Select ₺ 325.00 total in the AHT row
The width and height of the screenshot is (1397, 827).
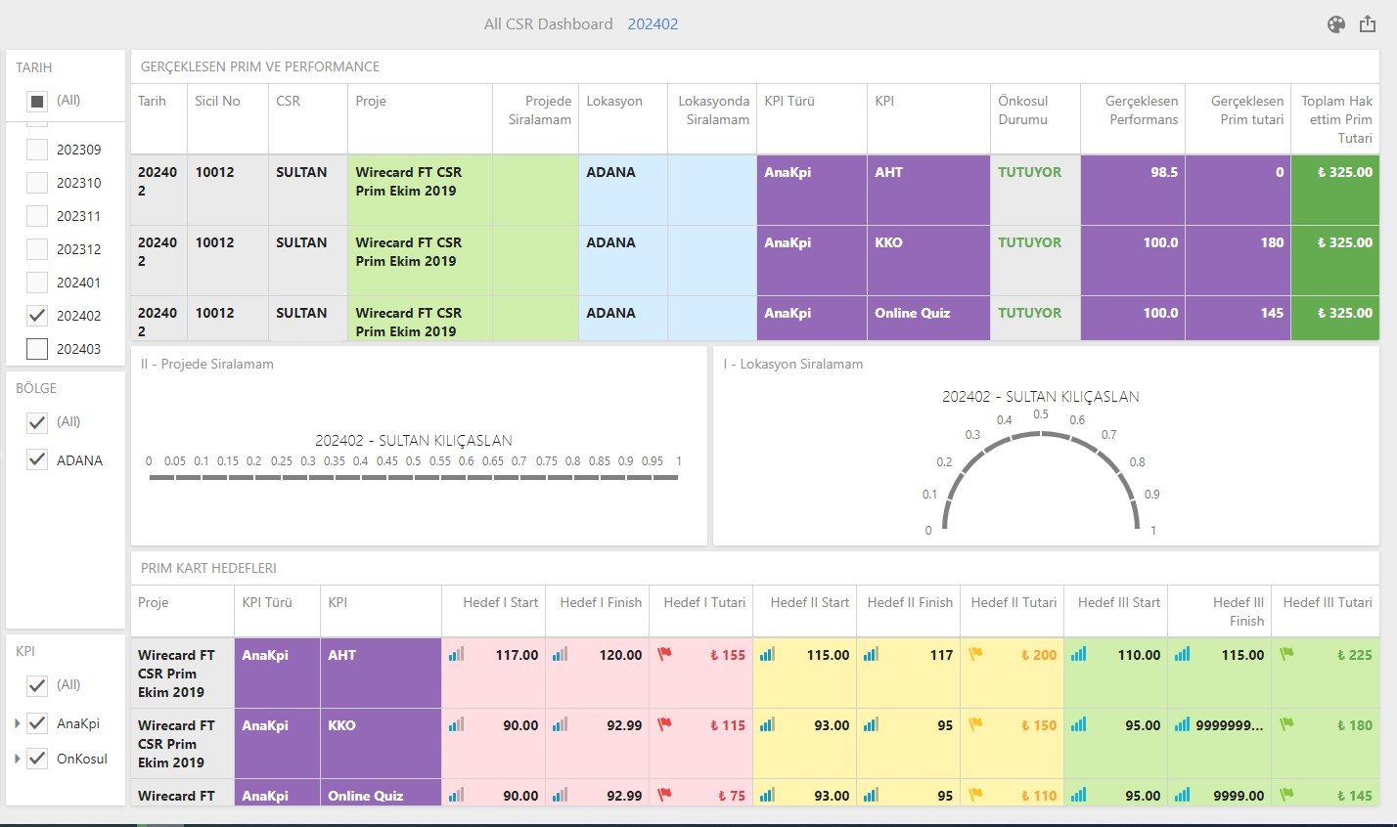tap(1335, 190)
